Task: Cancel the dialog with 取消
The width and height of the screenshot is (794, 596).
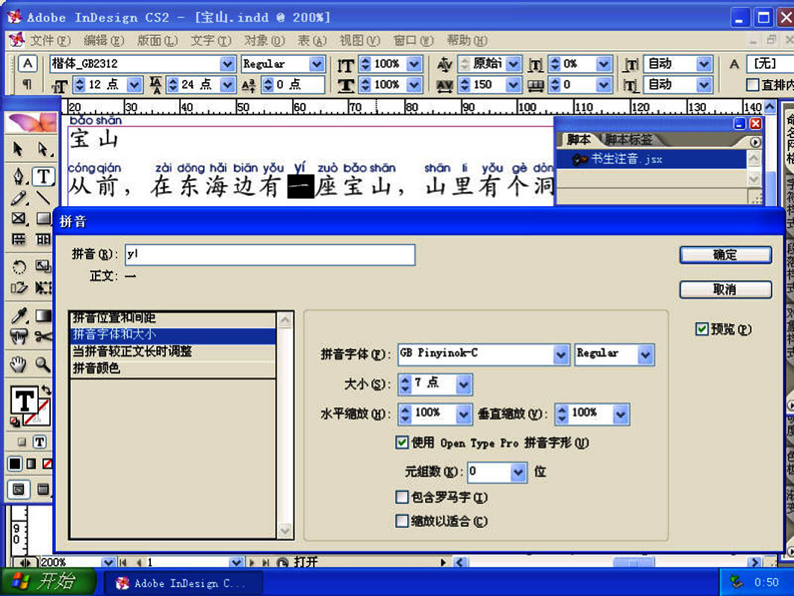Action: (x=725, y=290)
